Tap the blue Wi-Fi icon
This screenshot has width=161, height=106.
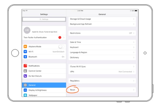point(25,51)
